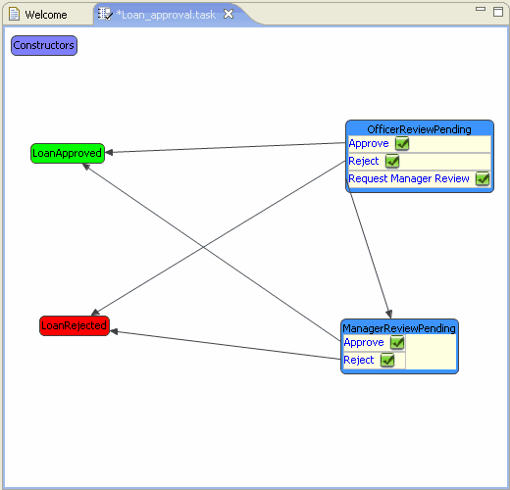Click Reject link in ManagerReviewPending
The image size is (510, 490).
(x=358, y=360)
